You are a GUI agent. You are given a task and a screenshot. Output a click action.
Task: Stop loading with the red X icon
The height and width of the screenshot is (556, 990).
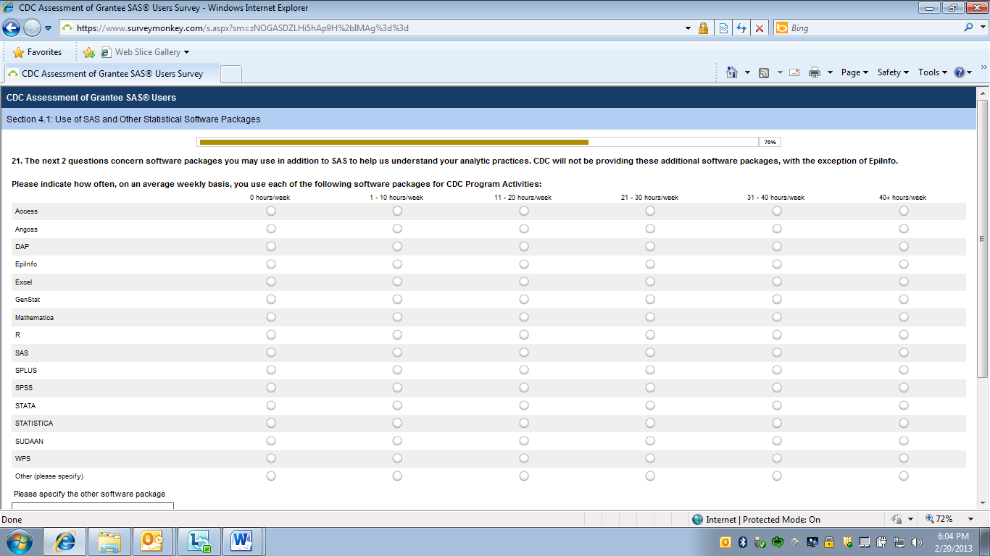coord(760,28)
